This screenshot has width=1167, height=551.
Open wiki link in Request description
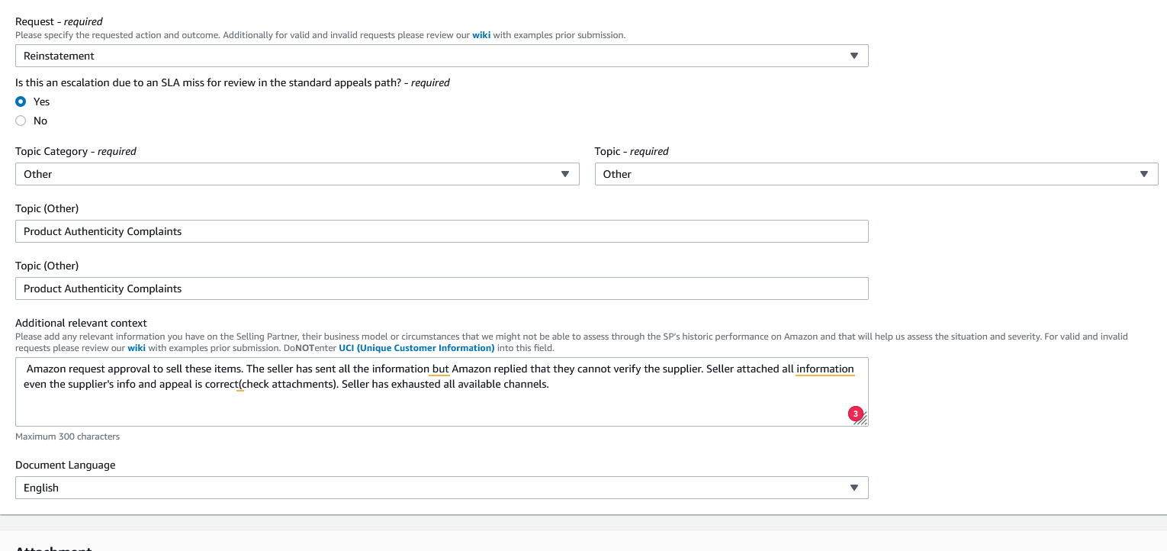pos(481,35)
